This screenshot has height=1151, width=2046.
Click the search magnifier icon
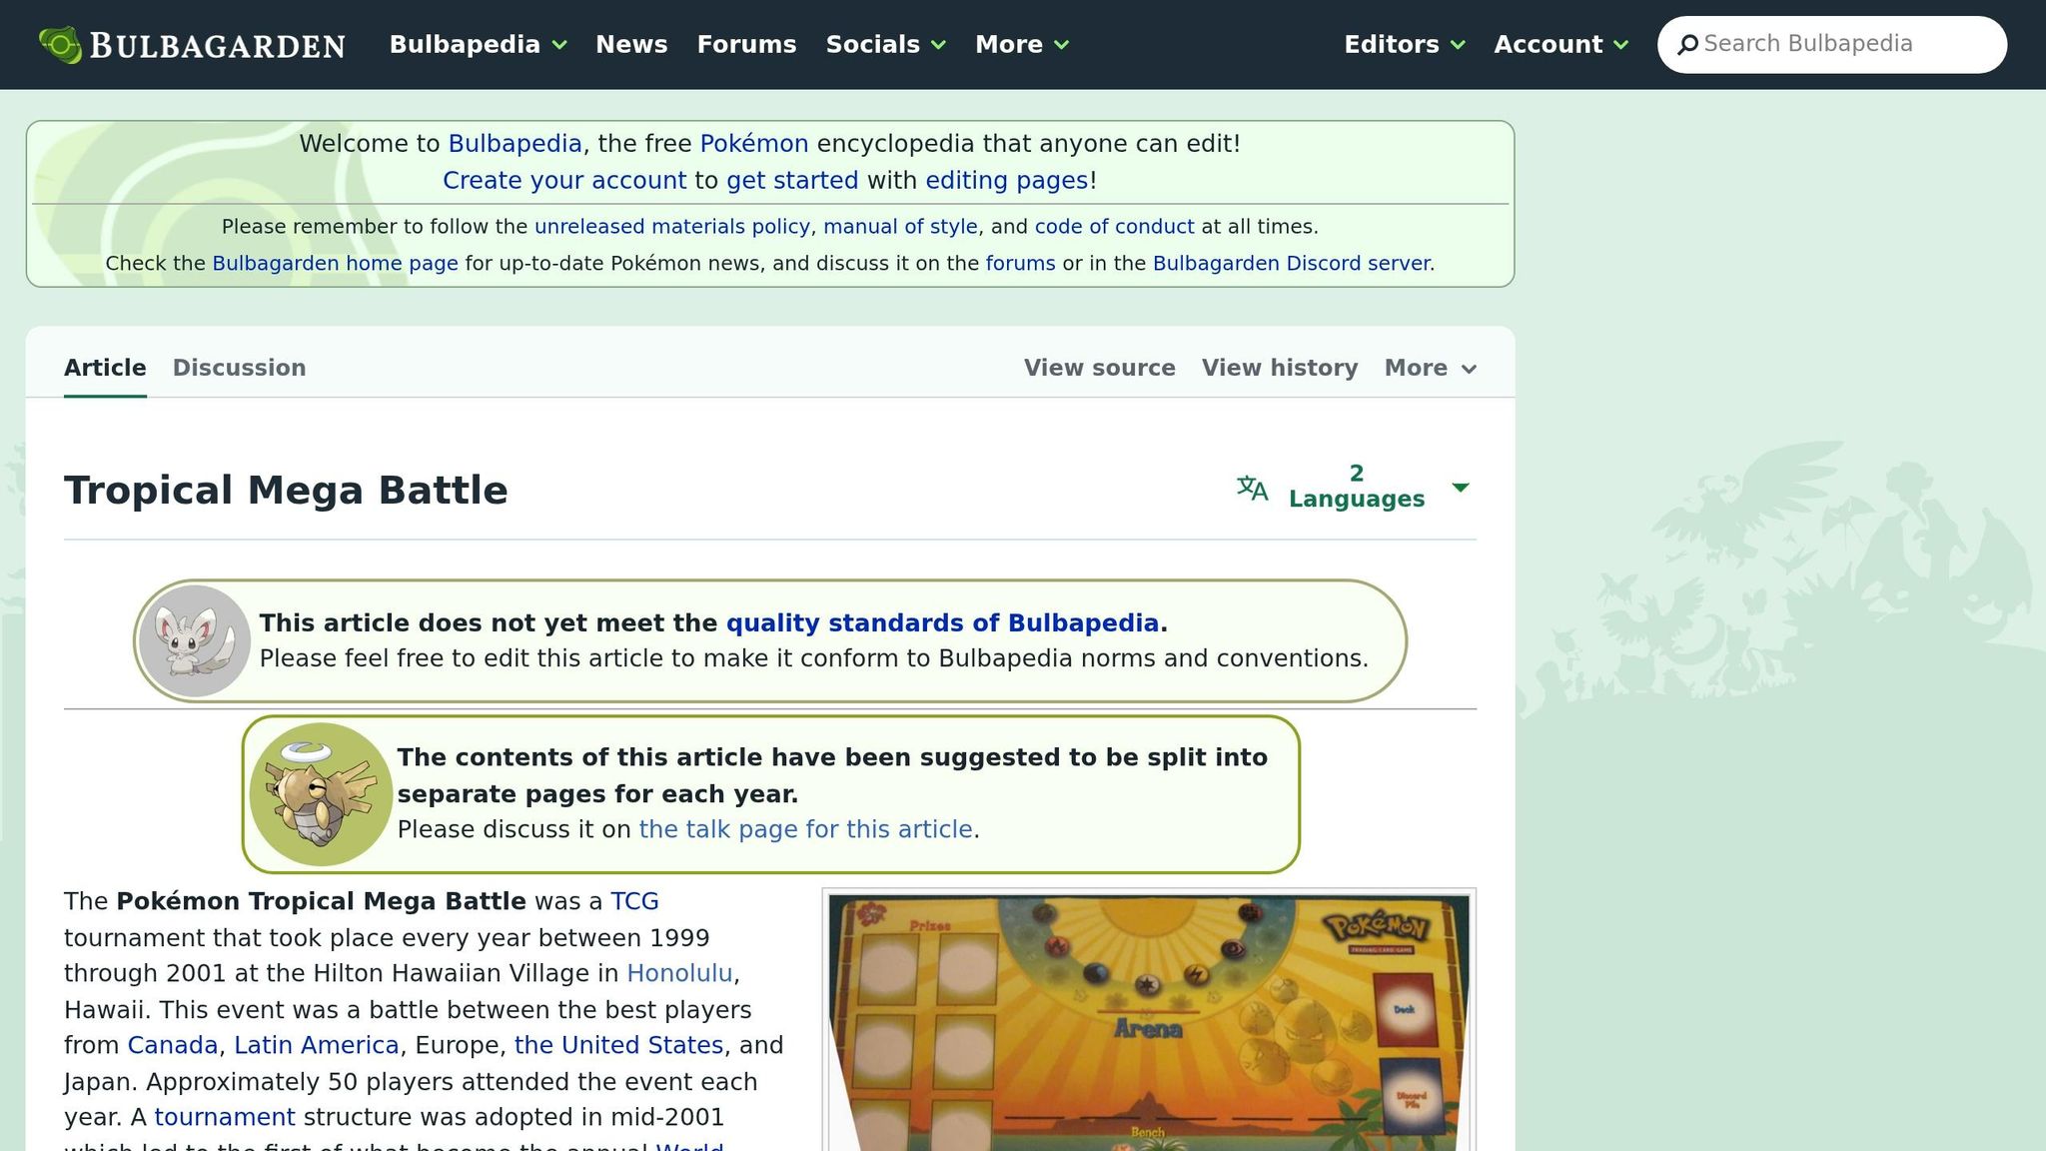pos(1687,44)
